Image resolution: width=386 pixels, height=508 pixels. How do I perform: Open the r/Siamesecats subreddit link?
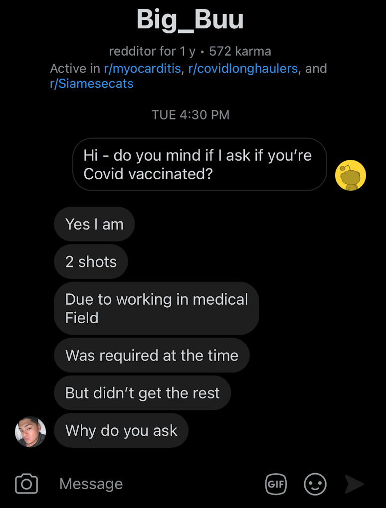92,84
